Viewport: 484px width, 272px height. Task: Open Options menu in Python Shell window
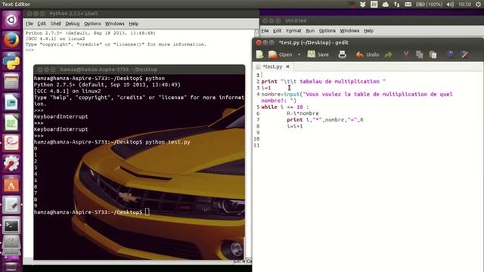pyautogui.click(x=92, y=23)
